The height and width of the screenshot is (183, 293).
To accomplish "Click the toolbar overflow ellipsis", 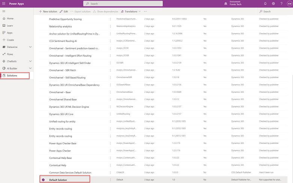I will (x=145, y=12).
